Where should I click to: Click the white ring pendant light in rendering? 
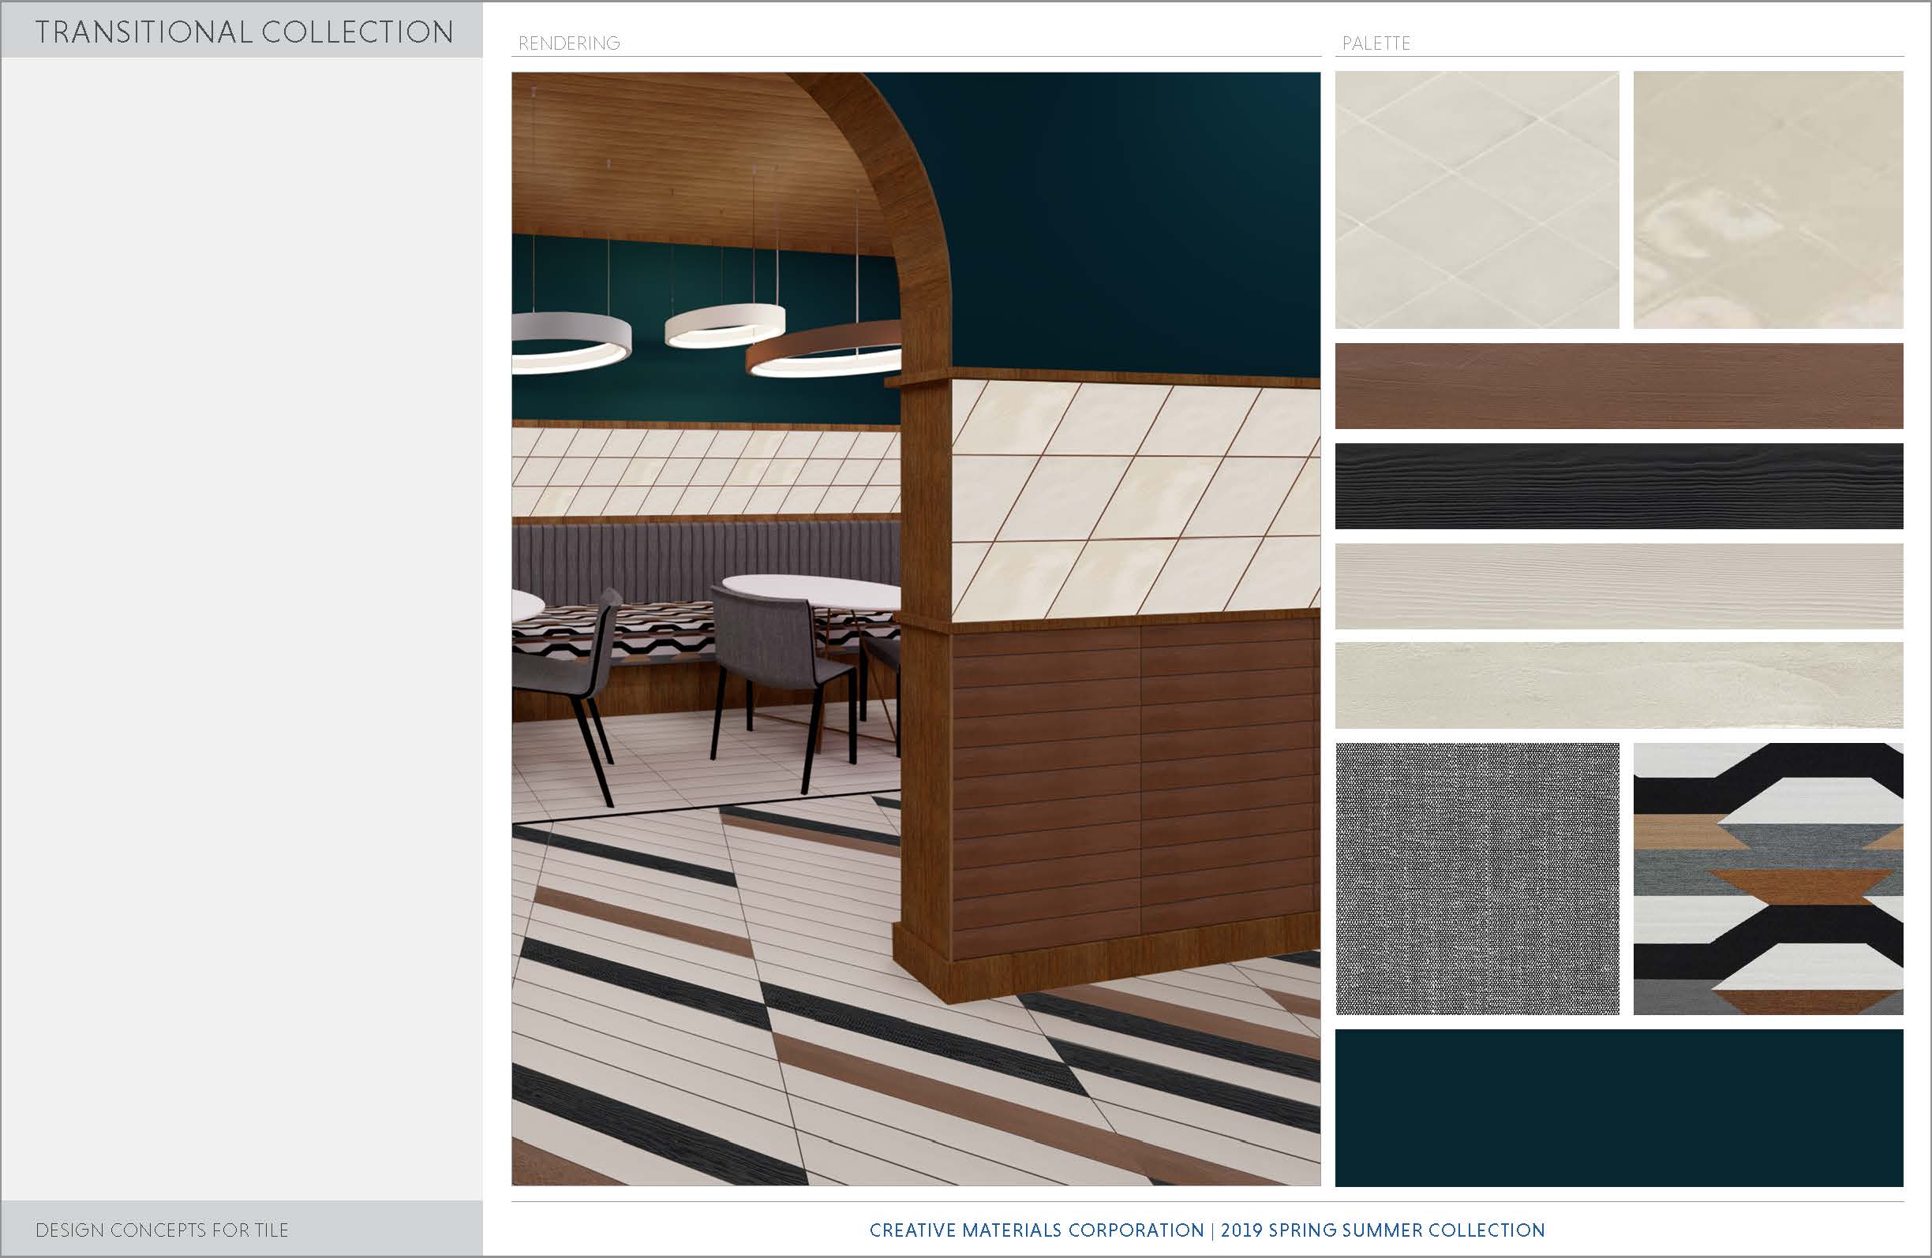(725, 325)
